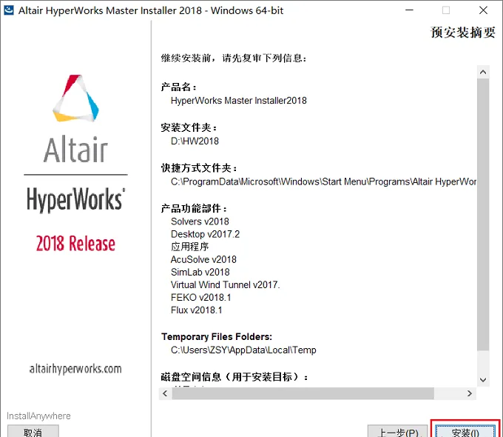The width and height of the screenshot is (503, 437).
Task: Close the installer window
Action: coord(483,10)
